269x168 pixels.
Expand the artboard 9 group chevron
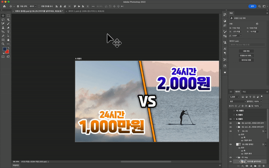pyautogui.click(x=234, y=115)
